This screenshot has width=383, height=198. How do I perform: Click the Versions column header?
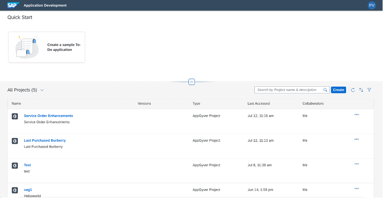(144, 103)
